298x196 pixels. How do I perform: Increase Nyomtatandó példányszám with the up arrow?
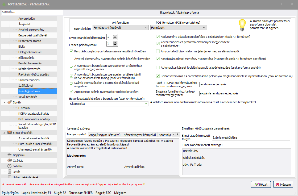(x=115, y=36)
